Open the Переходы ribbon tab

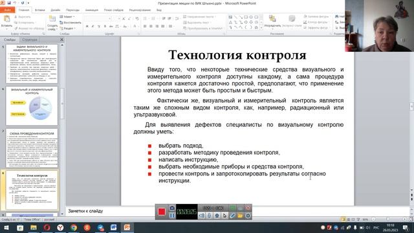72,10
